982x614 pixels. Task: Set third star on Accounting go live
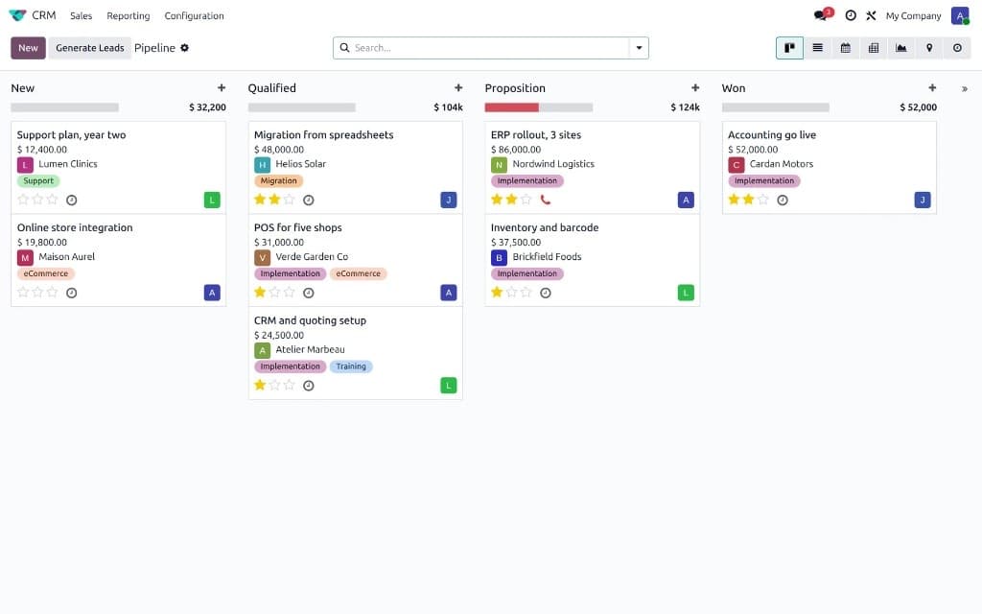pos(762,200)
